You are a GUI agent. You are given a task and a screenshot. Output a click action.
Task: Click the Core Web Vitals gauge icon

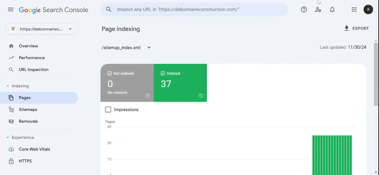(x=11, y=149)
